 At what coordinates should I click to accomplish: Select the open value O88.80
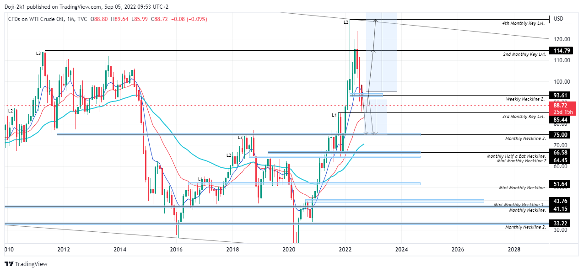(99, 19)
